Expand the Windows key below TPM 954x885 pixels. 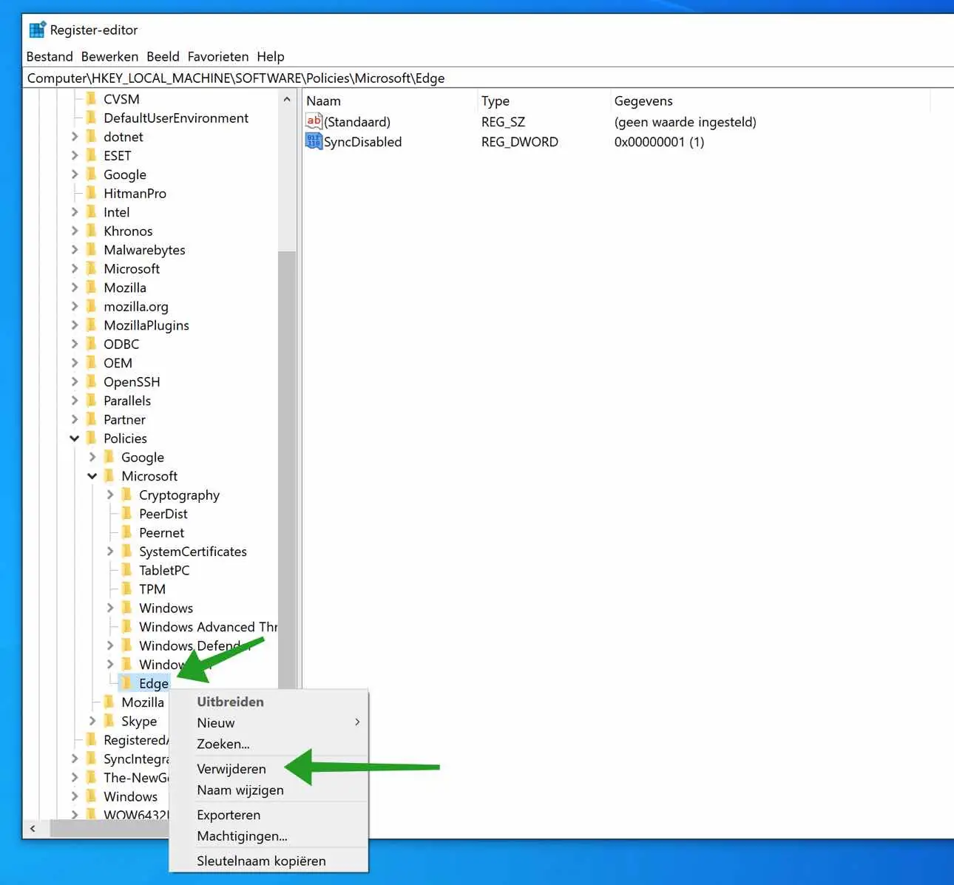pyautogui.click(x=110, y=608)
